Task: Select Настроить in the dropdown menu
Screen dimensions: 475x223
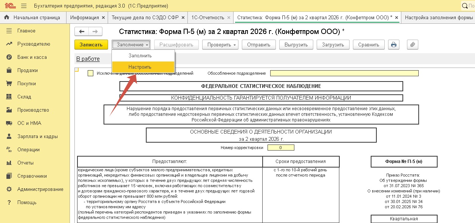Action: pos(143,67)
